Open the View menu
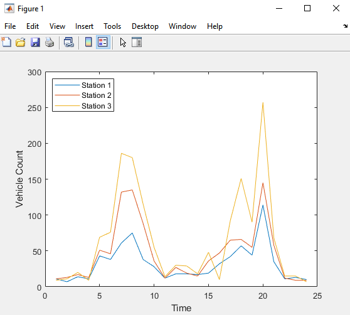Screen dimensions: 350x315 [57, 26]
